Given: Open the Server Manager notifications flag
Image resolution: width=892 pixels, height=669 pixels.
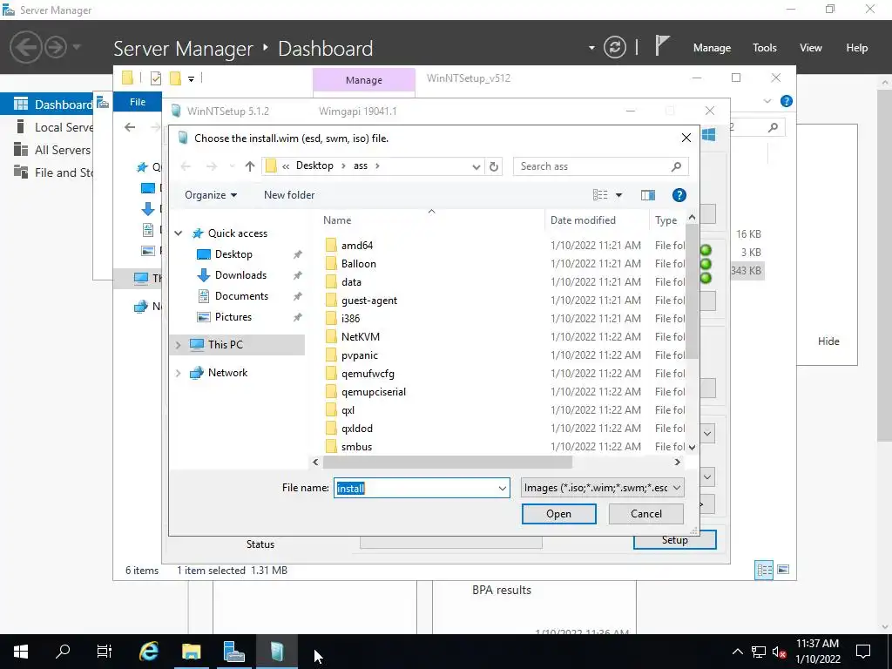Looking at the screenshot, I should [661, 45].
